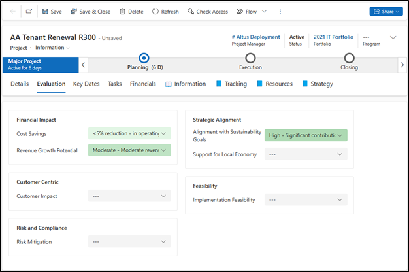The width and height of the screenshot is (409, 272).
Task: Select the Closing stage circle
Action: (350, 58)
